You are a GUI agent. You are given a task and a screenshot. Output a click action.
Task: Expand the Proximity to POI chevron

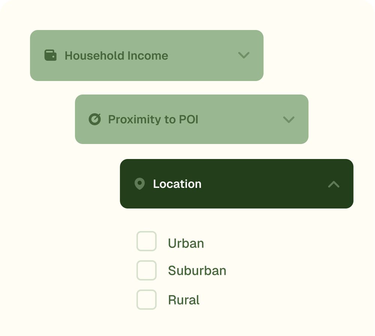[288, 119]
